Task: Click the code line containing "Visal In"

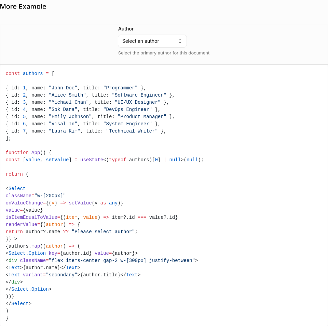Action: tap(83, 124)
